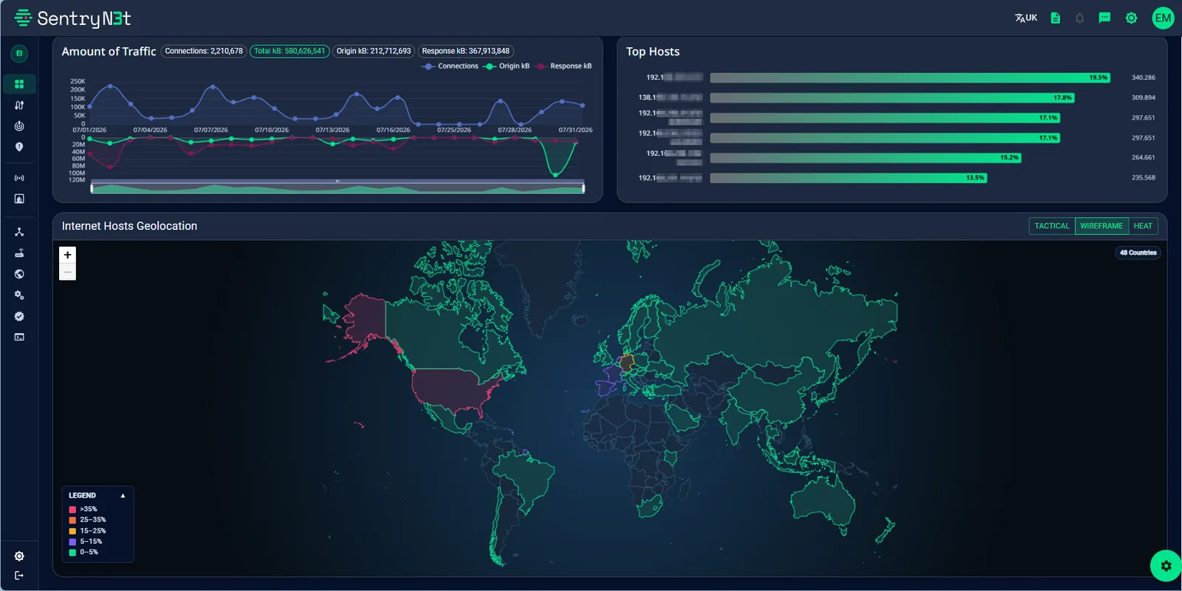This screenshot has width=1182, height=591.
Task: Click the 13.5% top host bar
Action: [849, 177]
